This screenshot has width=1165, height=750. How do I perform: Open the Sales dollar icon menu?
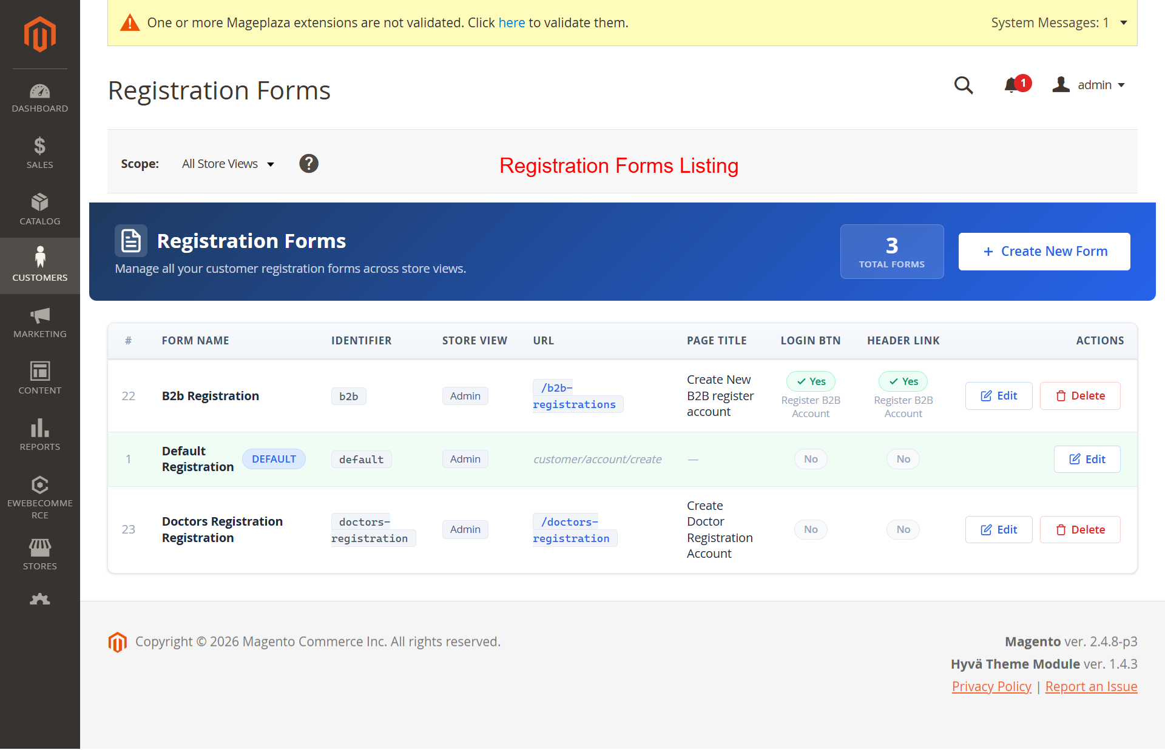coord(39,153)
